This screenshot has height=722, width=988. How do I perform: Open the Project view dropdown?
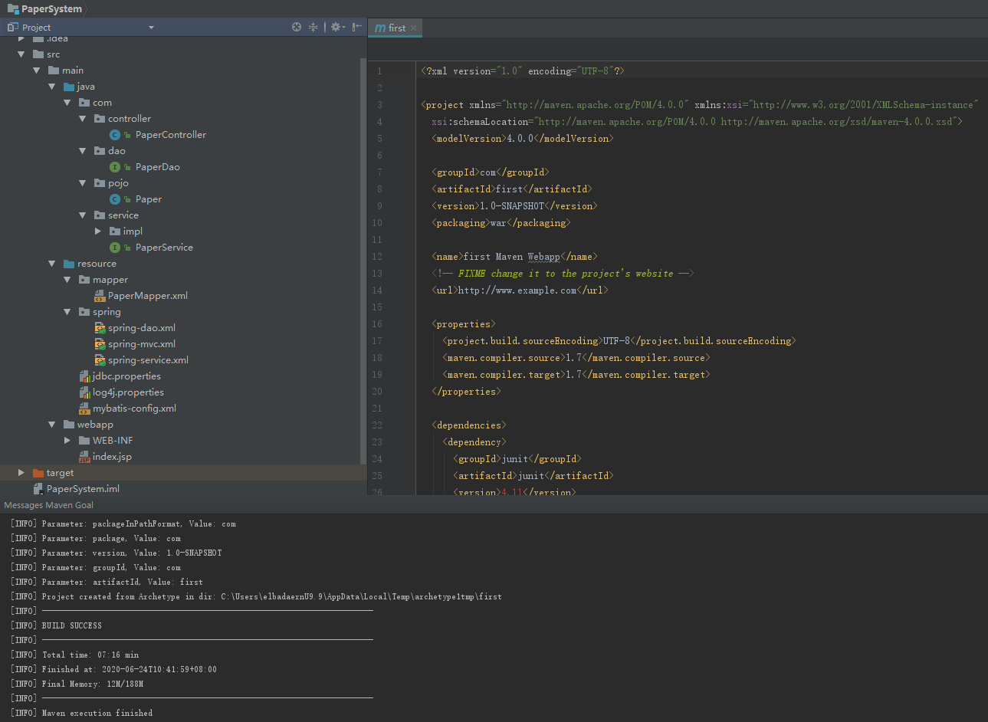pyautogui.click(x=151, y=28)
